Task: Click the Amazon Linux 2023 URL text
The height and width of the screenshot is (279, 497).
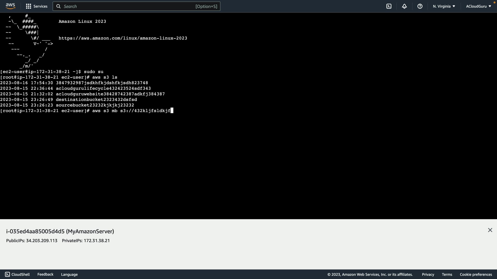Action: point(123,38)
